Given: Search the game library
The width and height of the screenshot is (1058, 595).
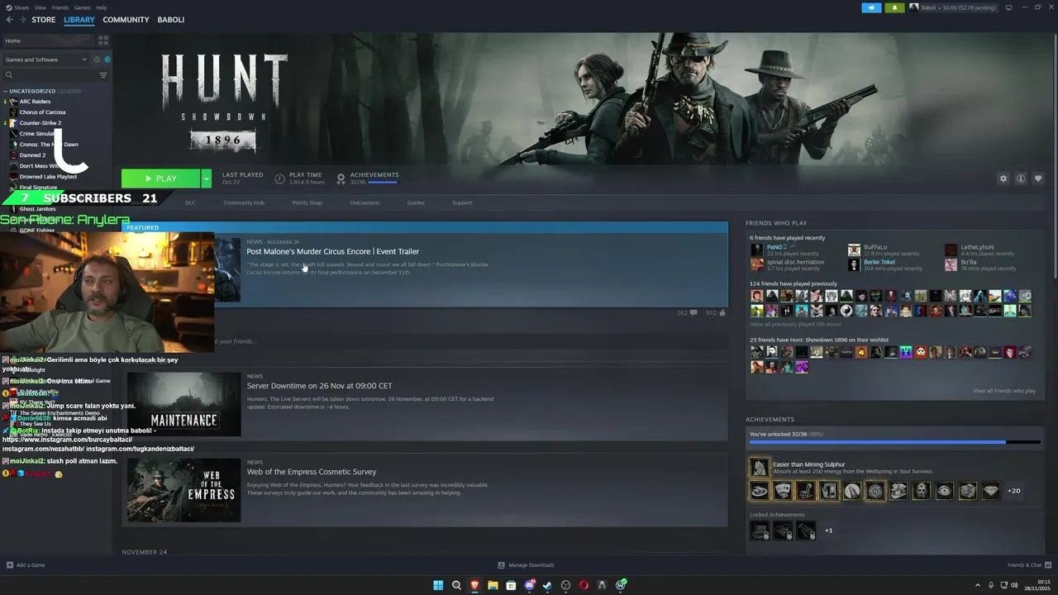Looking at the screenshot, I should [x=50, y=75].
